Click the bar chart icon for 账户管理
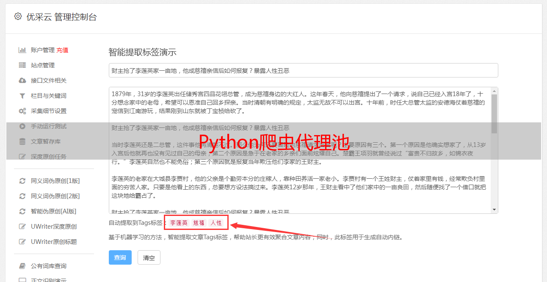Viewport: 547px width, 282px height. [x=22, y=50]
